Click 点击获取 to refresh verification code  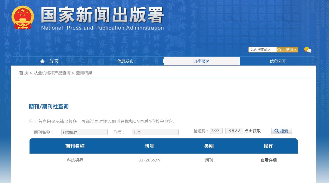(253, 131)
